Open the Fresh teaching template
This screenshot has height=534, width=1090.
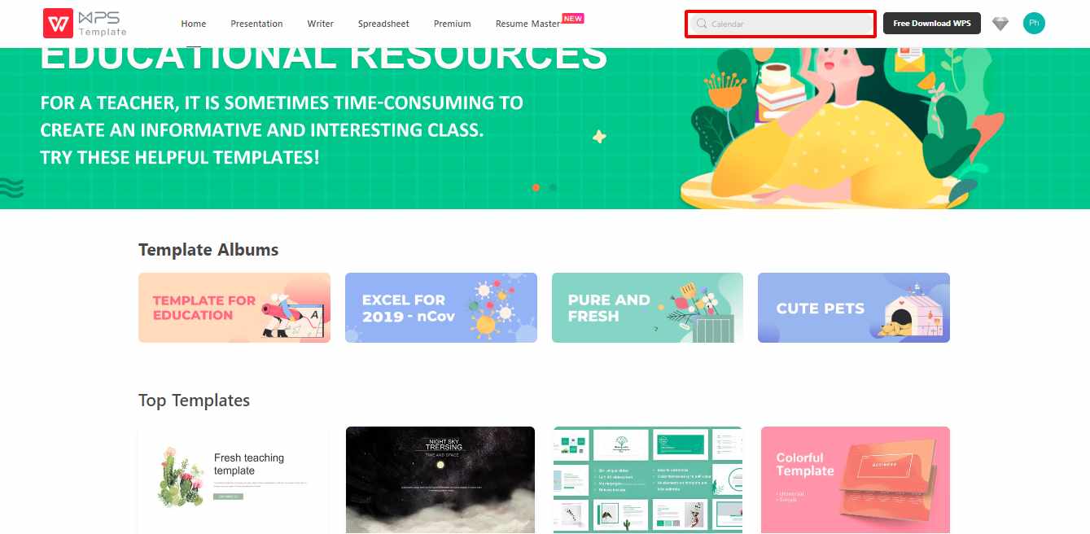pos(234,479)
